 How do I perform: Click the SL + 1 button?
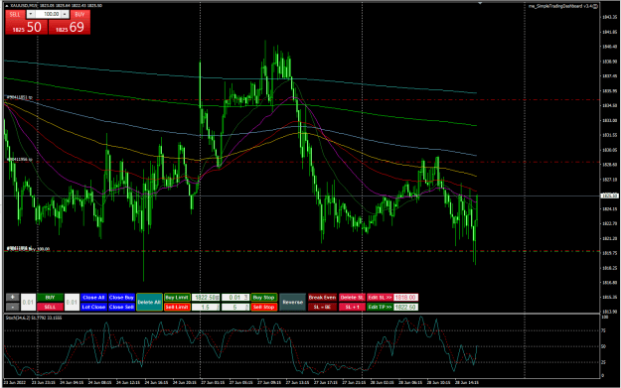pyautogui.click(x=352, y=307)
